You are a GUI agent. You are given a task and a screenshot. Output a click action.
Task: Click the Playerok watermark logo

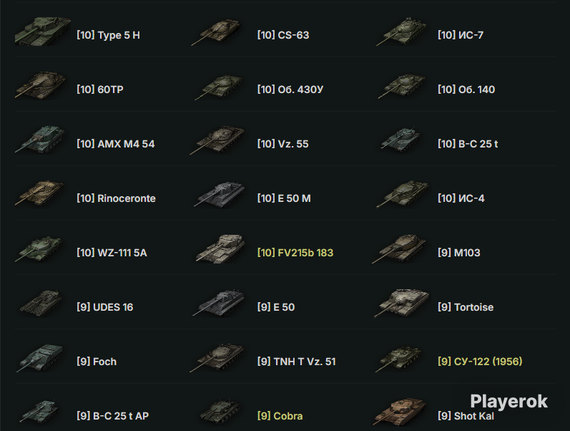click(509, 402)
